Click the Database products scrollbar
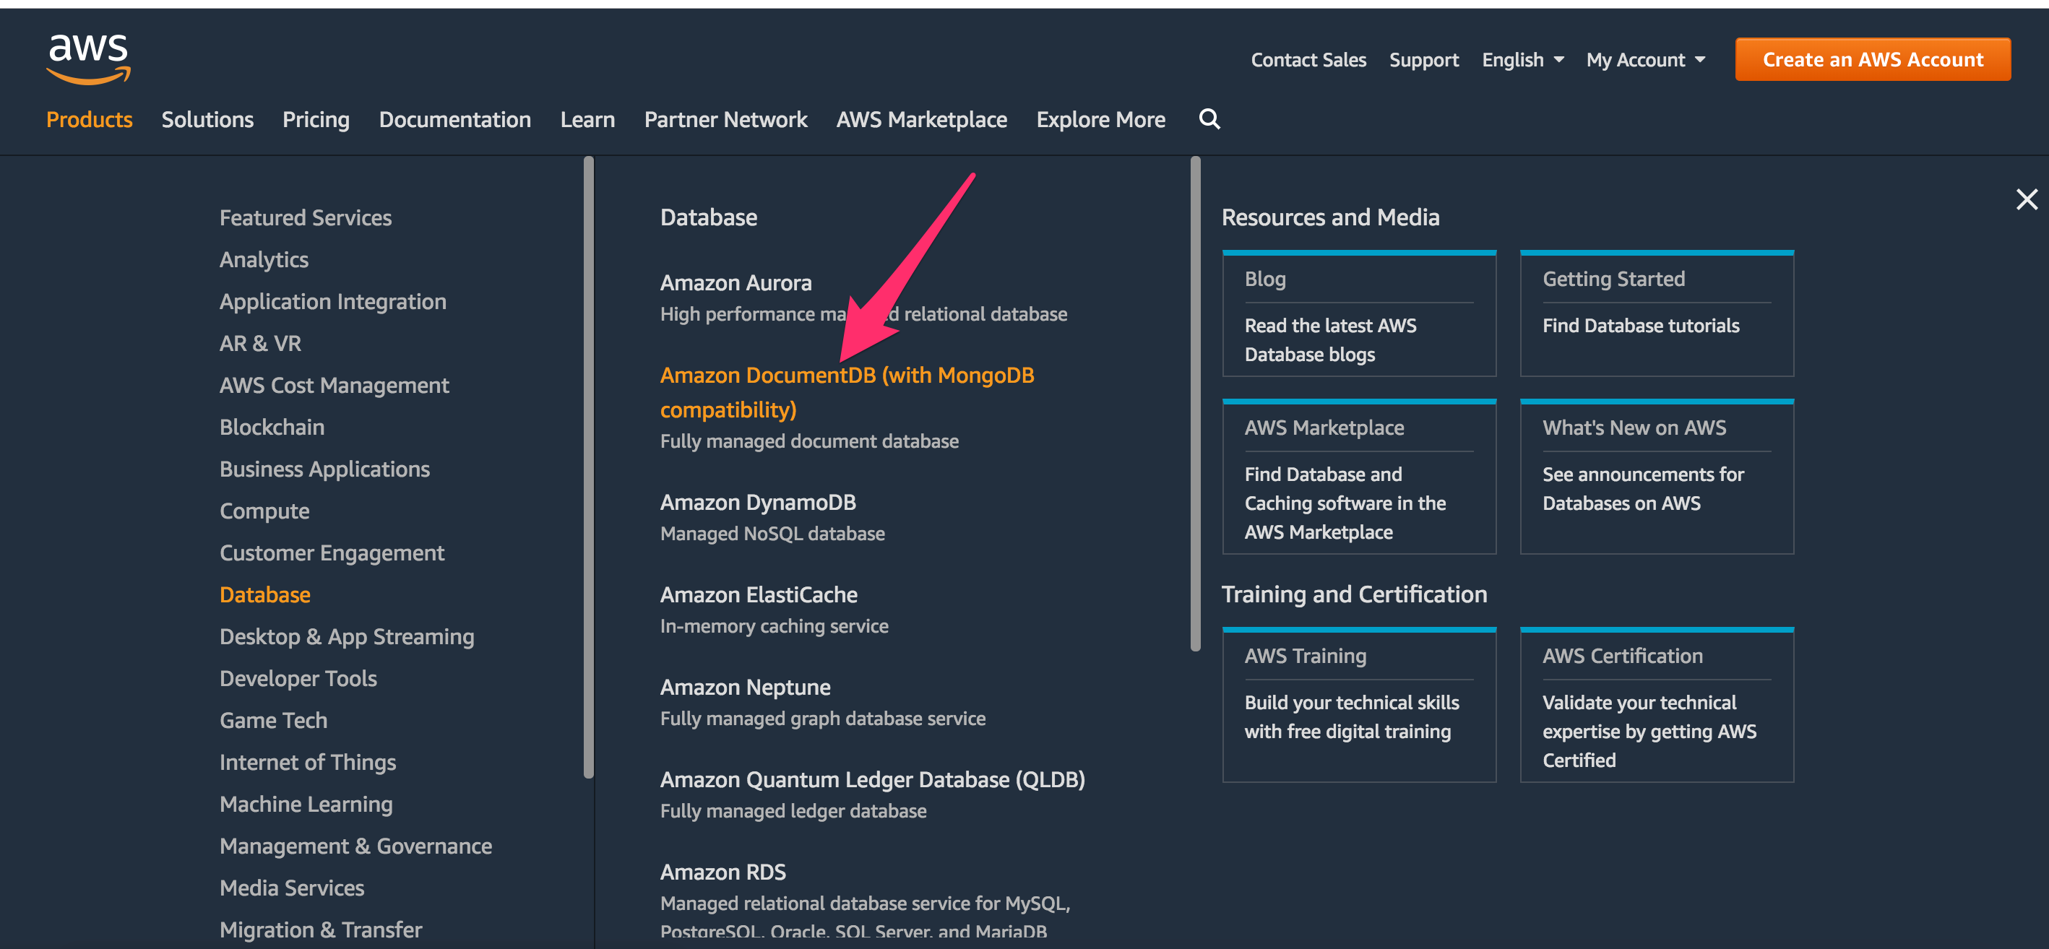The height and width of the screenshot is (949, 2049). [1195, 404]
